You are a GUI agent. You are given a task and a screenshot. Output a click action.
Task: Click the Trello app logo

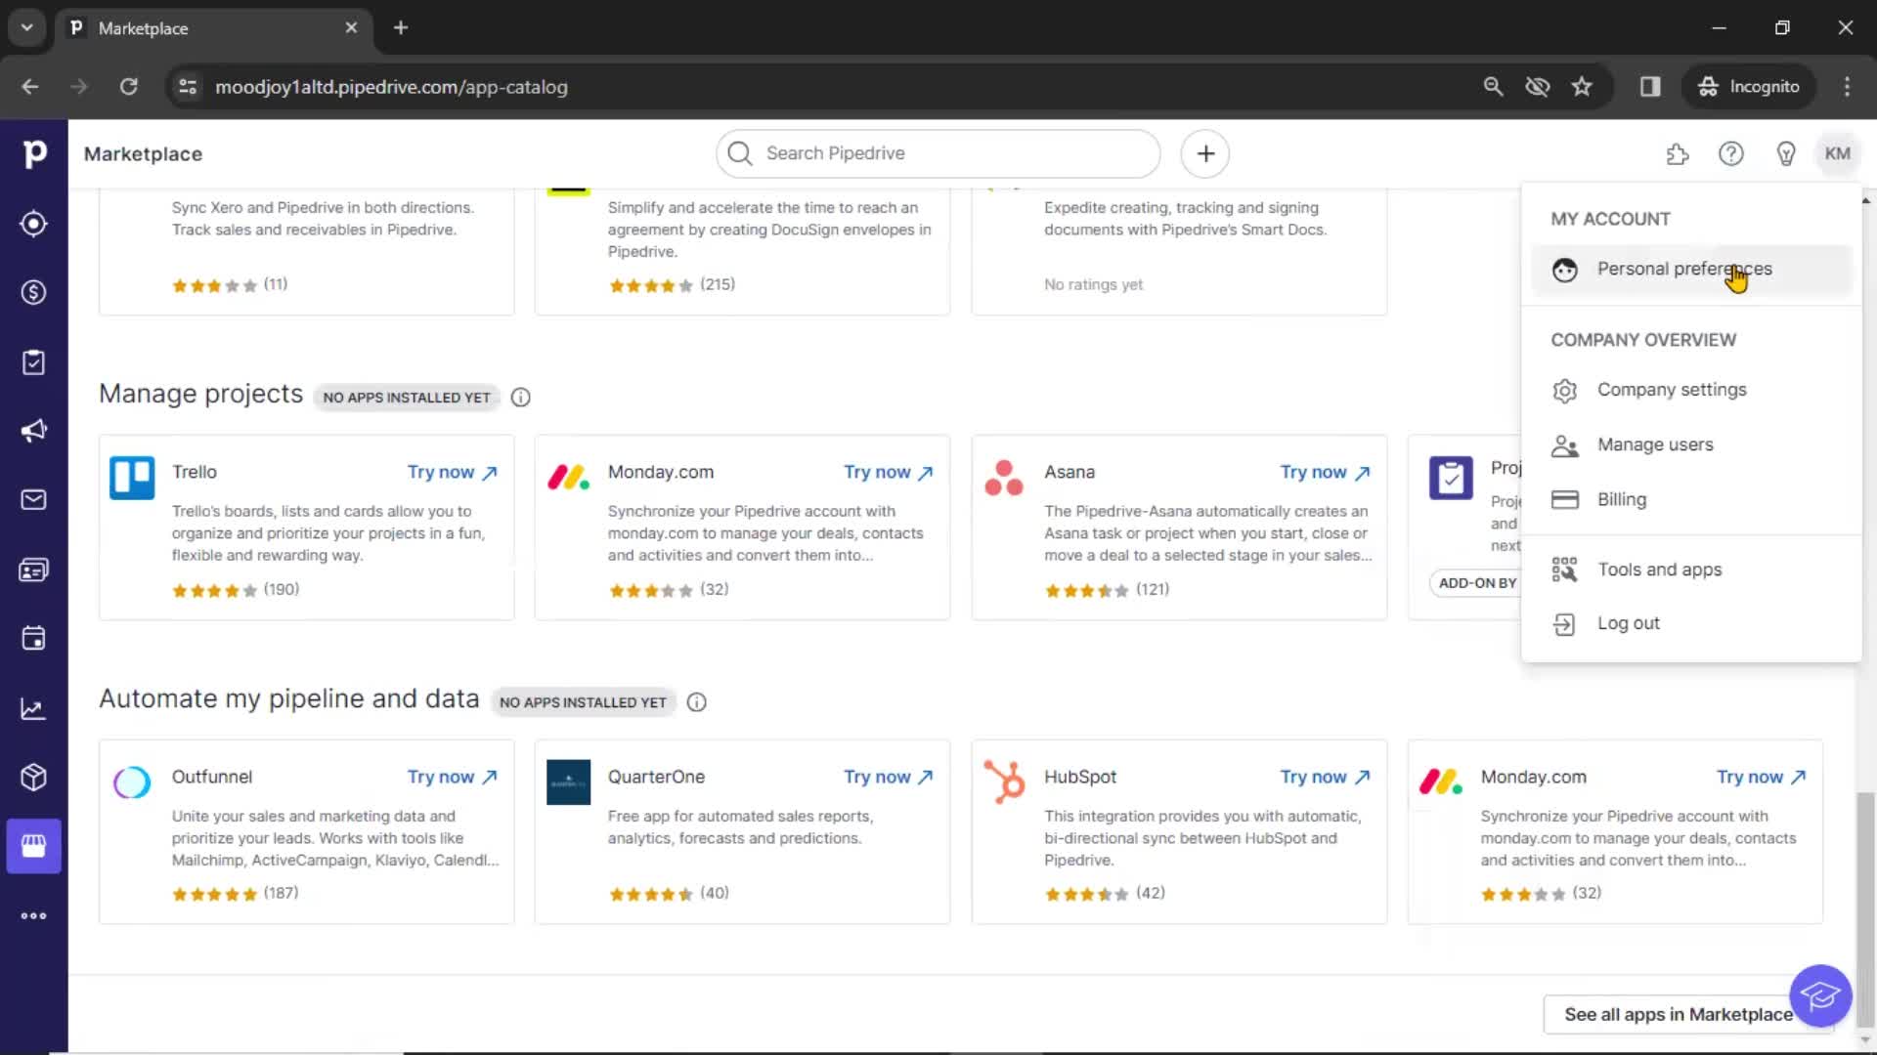(x=132, y=478)
